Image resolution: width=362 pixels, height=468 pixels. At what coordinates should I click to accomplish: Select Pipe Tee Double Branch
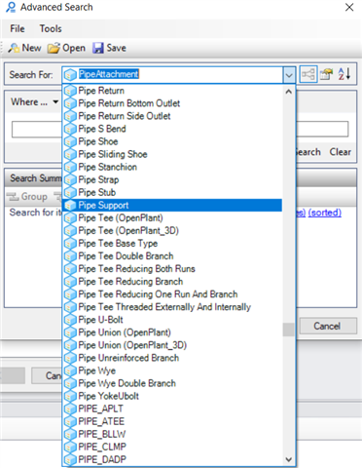172,256
